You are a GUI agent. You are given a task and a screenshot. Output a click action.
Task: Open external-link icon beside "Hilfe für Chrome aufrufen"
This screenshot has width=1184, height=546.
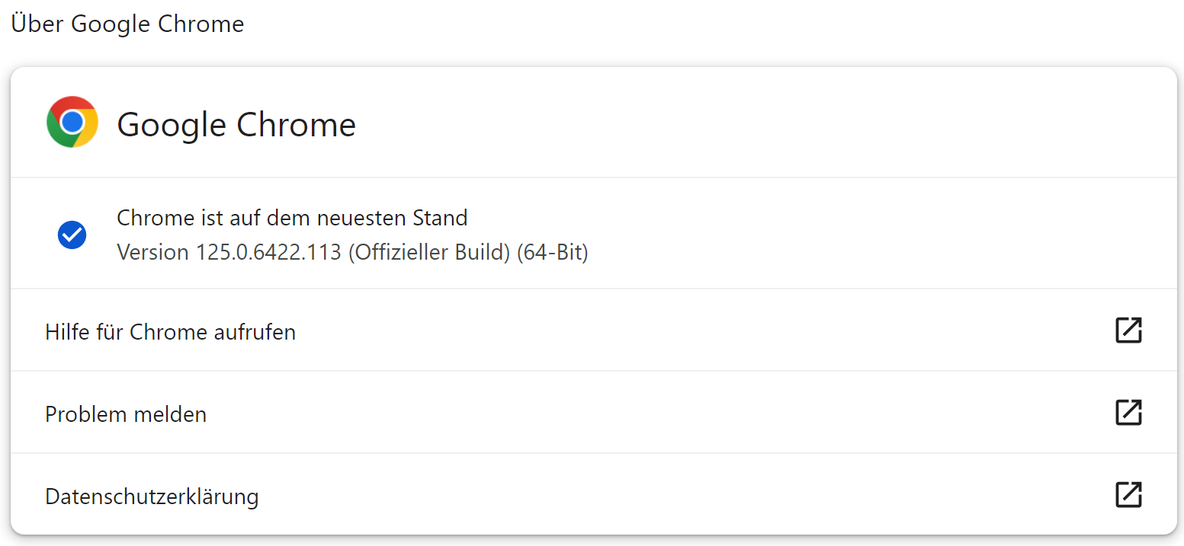[1128, 330]
